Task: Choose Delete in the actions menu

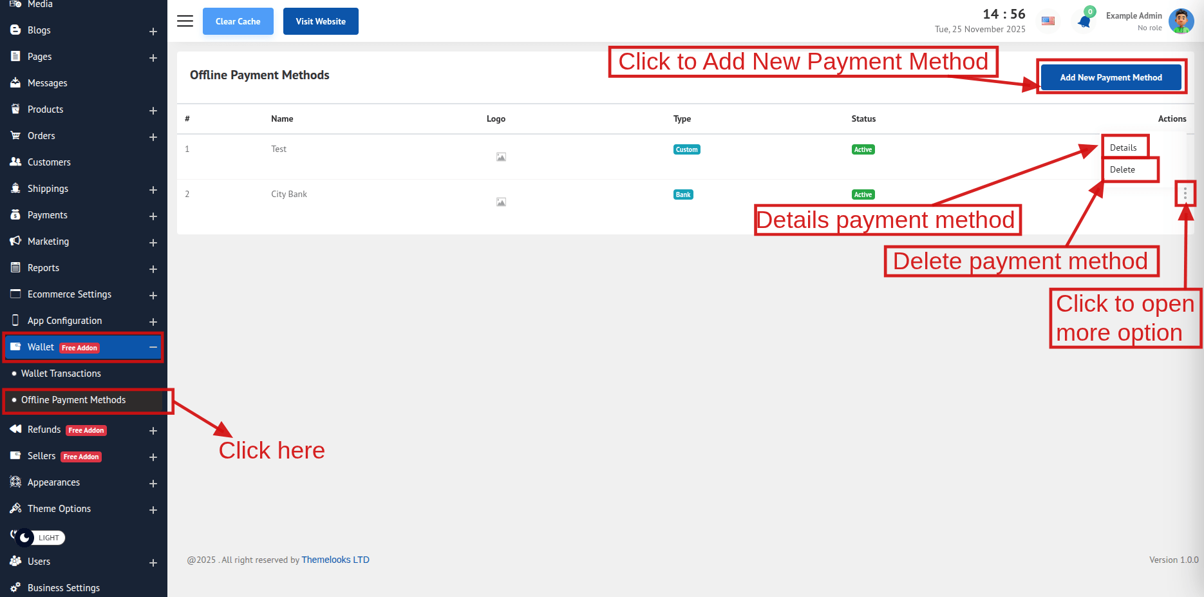Action: click(x=1122, y=169)
